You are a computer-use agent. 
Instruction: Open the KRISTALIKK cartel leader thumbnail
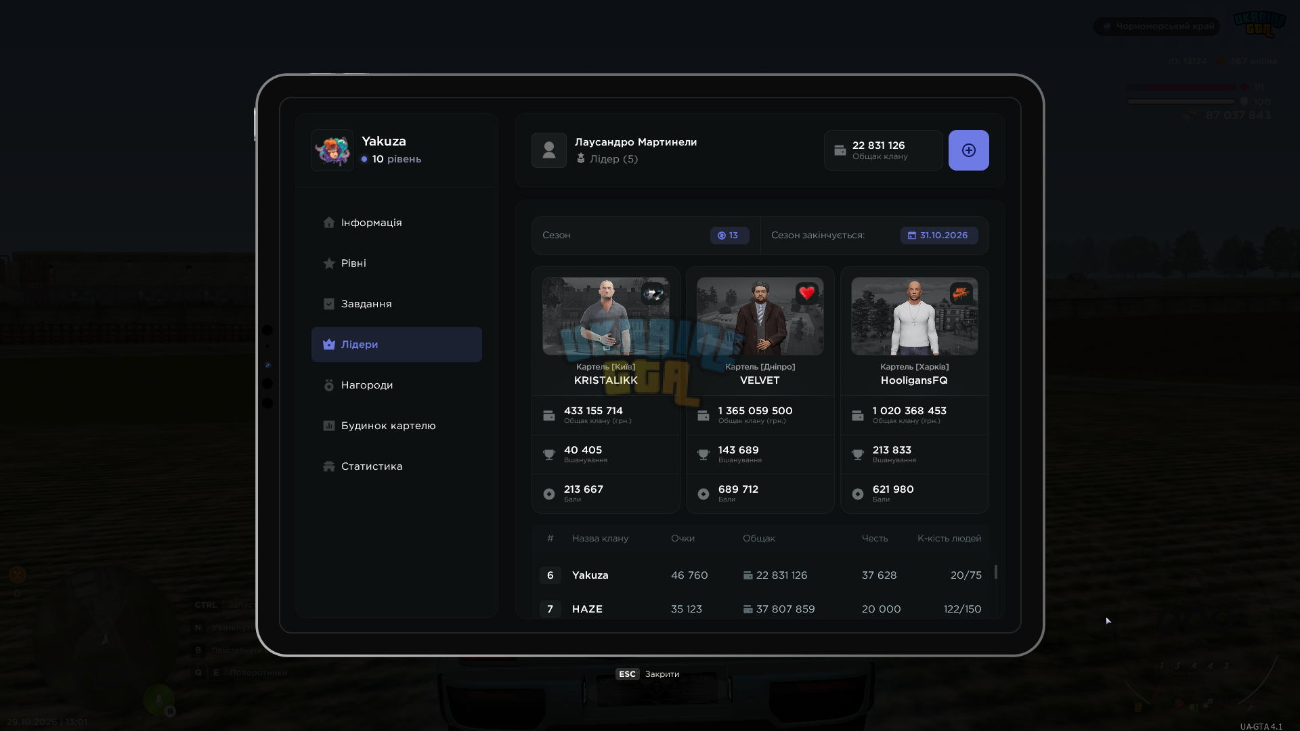[605, 316]
